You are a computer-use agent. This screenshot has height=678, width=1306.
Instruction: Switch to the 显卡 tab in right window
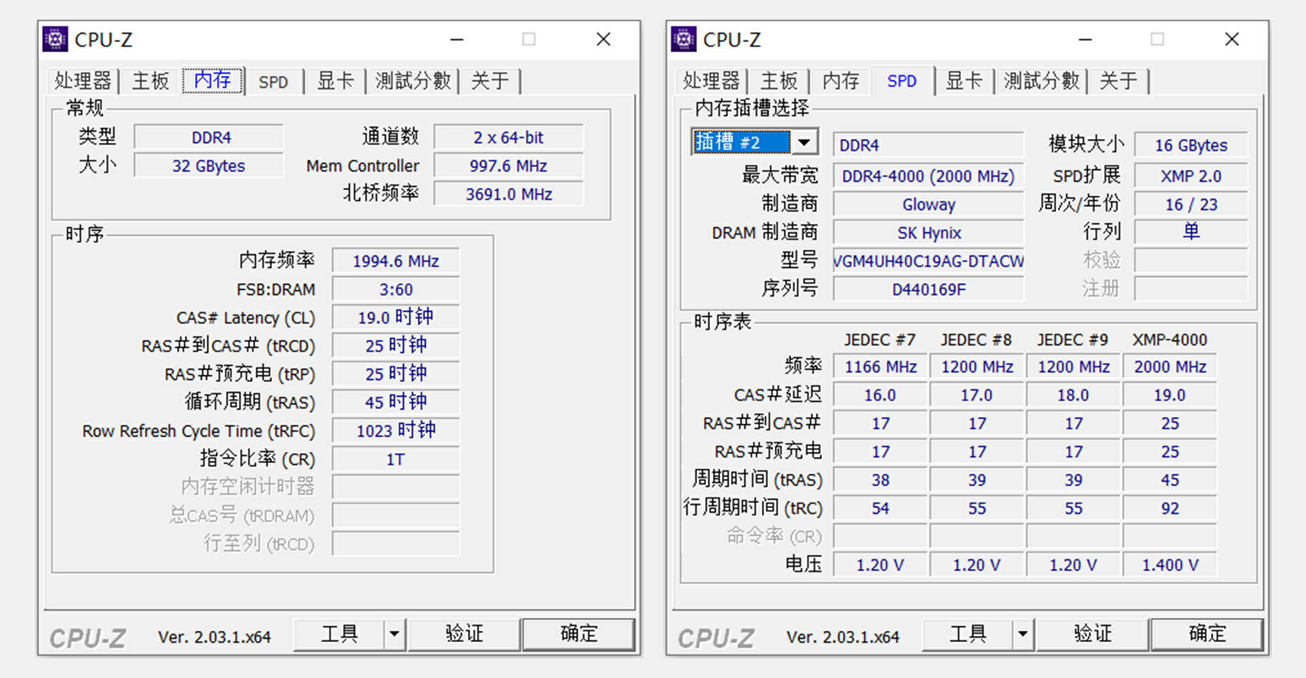coord(964,81)
